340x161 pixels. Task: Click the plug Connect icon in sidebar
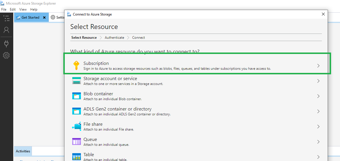coord(6,44)
